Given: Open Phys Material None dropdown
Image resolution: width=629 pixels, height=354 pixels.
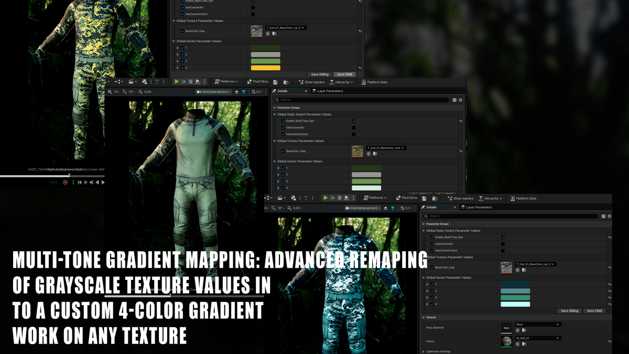Looking at the screenshot, I should click(538, 325).
